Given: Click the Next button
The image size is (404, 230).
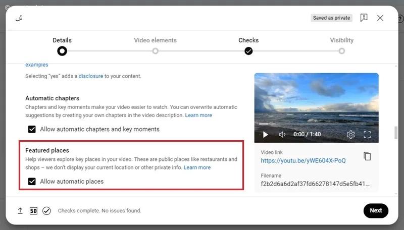Looking at the screenshot, I should pyautogui.click(x=376, y=210).
